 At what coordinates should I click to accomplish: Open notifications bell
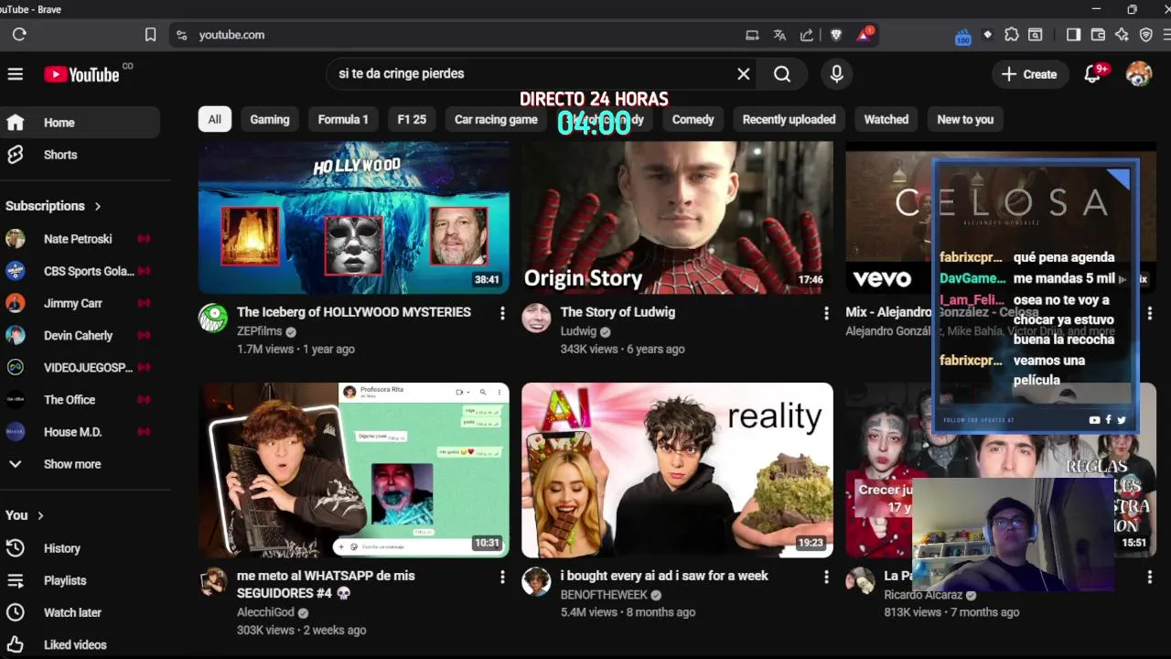click(1092, 74)
